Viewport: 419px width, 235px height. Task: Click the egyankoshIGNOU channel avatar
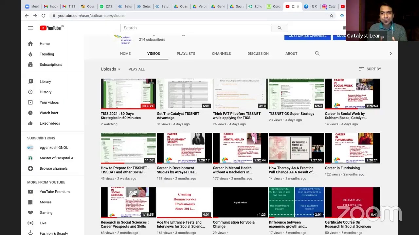30,148
